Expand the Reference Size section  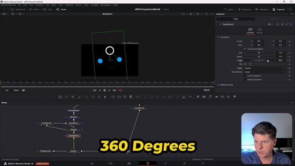pyautogui.click(x=218, y=85)
